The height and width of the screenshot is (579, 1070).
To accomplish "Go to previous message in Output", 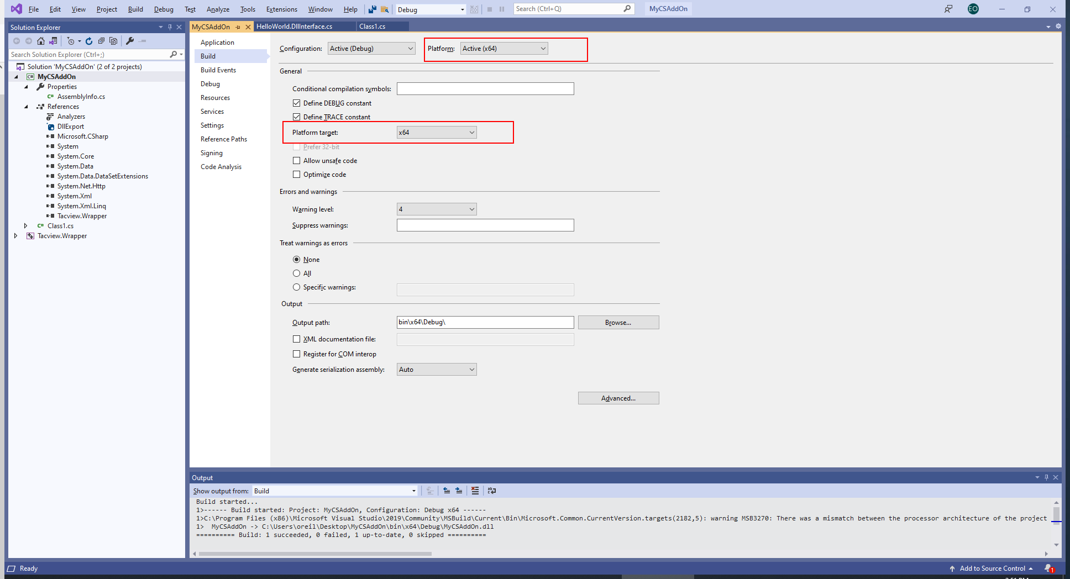I will (447, 491).
